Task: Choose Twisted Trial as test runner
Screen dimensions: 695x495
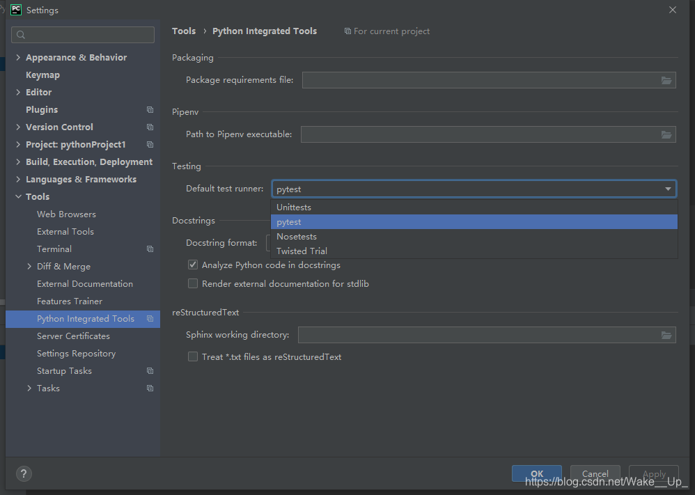Action: tap(474, 251)
